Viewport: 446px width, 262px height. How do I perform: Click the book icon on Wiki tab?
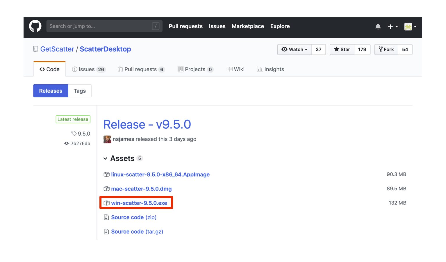click(x=229, y=69)
